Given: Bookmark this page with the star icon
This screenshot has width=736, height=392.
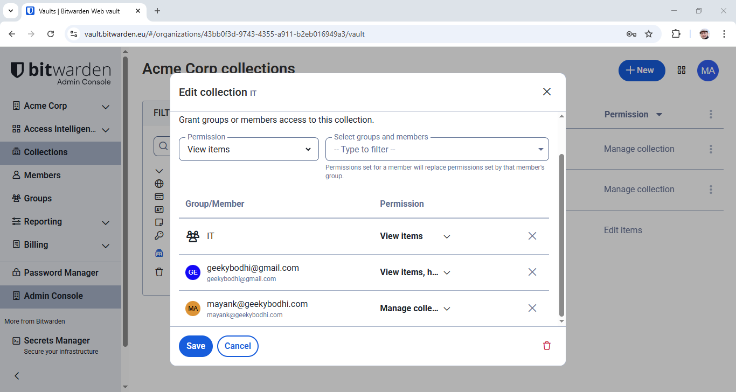Looking at the screenshot, I should 649,34.
